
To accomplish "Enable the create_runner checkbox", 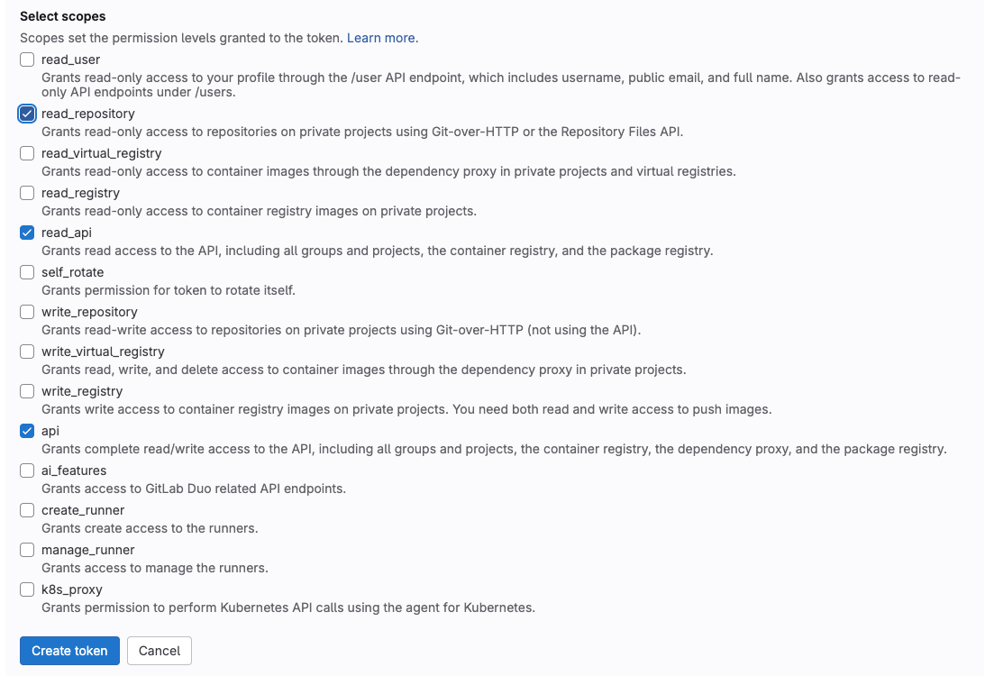I will pyautogui.click(x=27, y=510).
